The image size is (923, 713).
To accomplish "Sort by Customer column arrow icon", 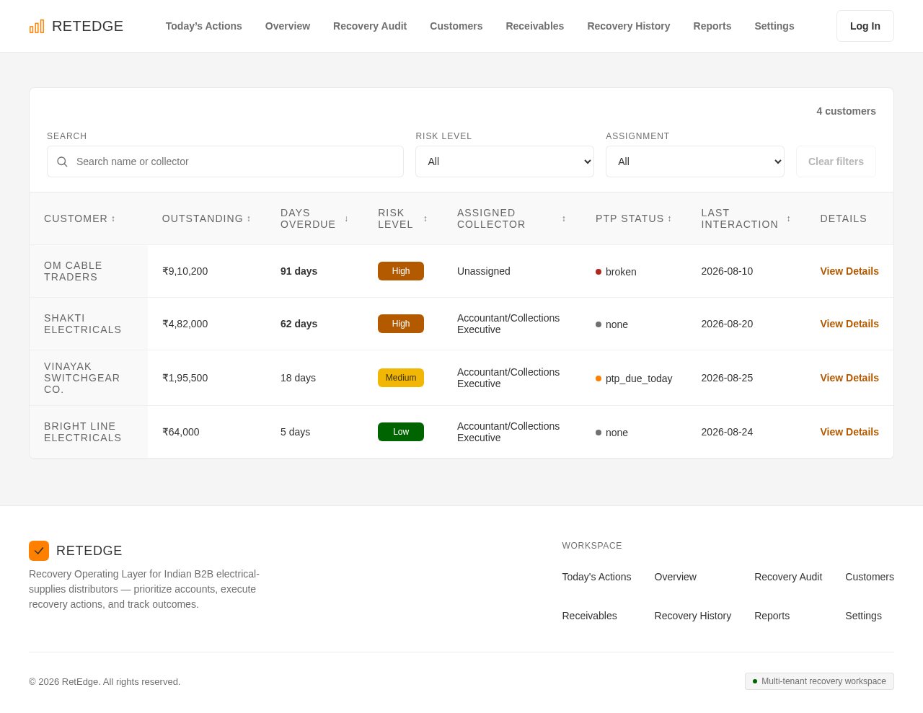I will [113, 218].
